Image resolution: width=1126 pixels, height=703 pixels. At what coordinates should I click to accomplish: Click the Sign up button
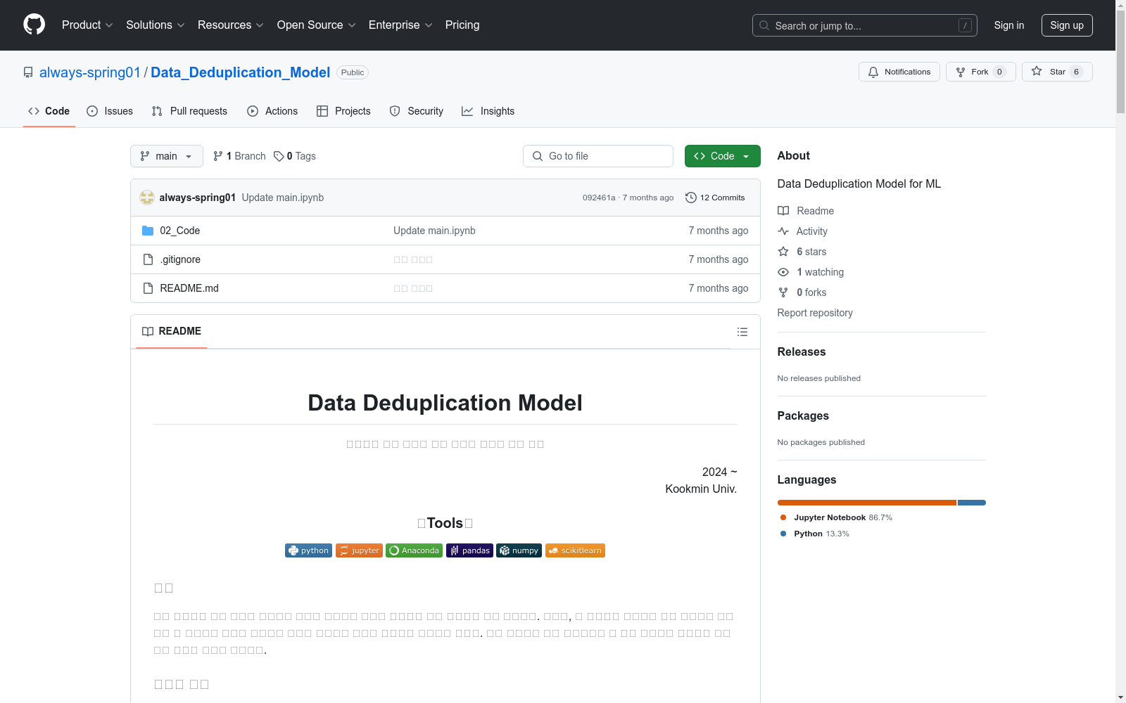pyautogui.click(x=1067, y=25)
